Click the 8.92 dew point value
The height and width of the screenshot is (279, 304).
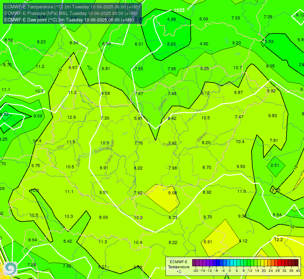pos(207,192)
